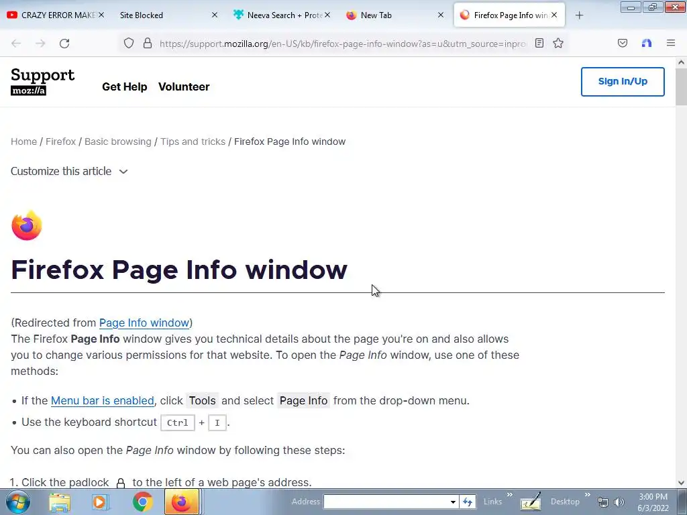Viewport: 687px width, 515px height.
Task: Click the network tray icon
Action: click(603, 502)
